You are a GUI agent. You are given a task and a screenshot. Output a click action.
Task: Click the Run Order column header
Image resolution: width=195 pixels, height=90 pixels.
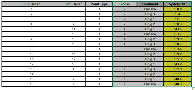(x=31, y=4)
